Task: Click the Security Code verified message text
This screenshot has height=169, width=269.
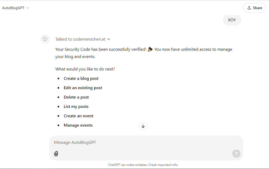Action: click(x=144, y=53)
